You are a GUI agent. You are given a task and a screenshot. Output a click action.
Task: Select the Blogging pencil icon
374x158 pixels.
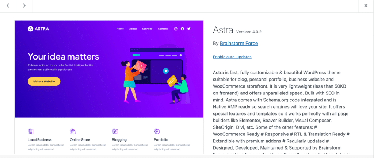[115, 131]
